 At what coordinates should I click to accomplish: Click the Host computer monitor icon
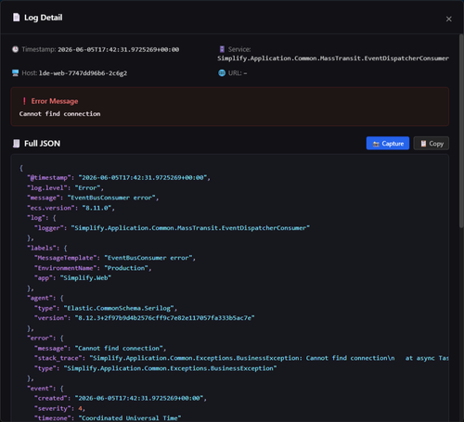[15, 73]
